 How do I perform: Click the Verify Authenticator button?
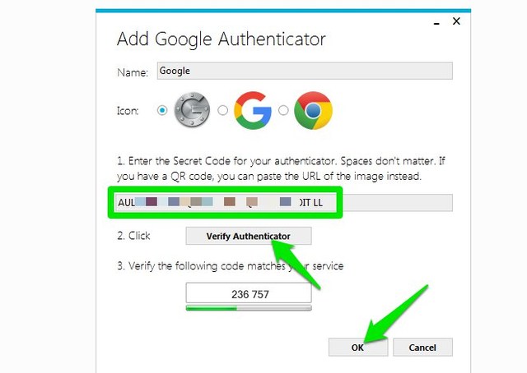click(249, 236)
